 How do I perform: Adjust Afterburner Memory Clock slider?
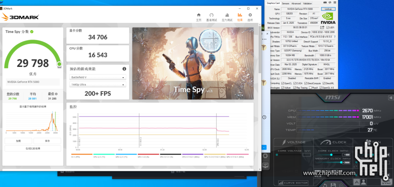click(328, 163)
